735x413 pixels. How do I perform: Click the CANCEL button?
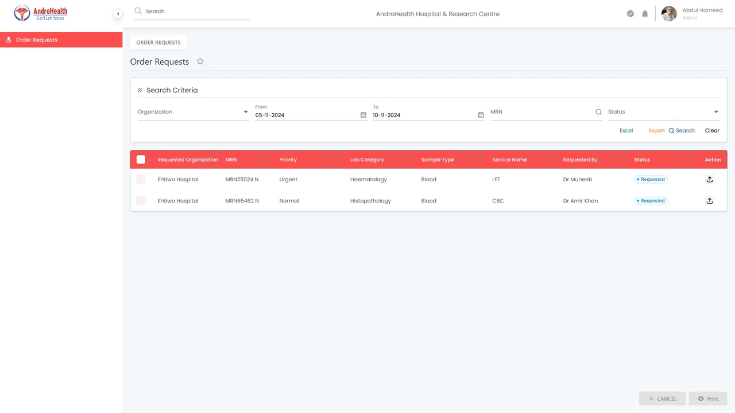662,399
